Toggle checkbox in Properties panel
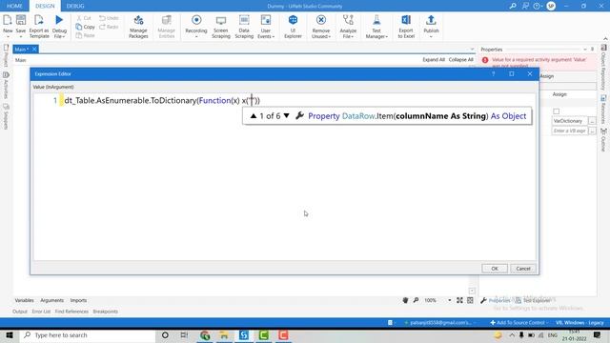Image resolution: width=610 pixels, height=343 pixels. click(557, 111)
